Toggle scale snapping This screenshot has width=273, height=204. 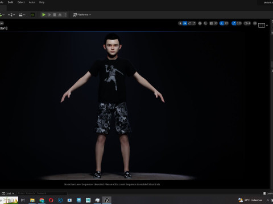(x=234, y=23)
